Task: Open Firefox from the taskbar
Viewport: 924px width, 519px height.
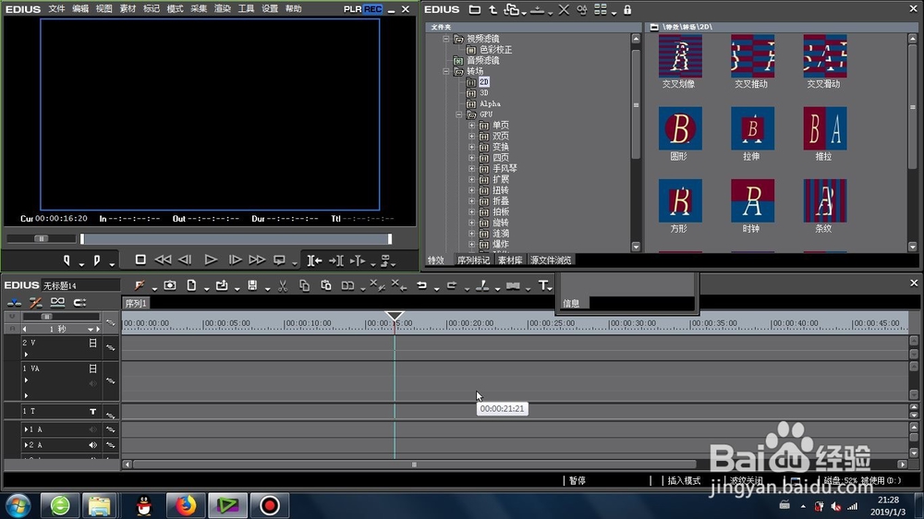Action: click(185, 505)
